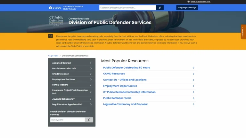This screenshot has height=138, width=246.
Task: Open the Child Protection menu item
Action: click(x=61, y=74)
